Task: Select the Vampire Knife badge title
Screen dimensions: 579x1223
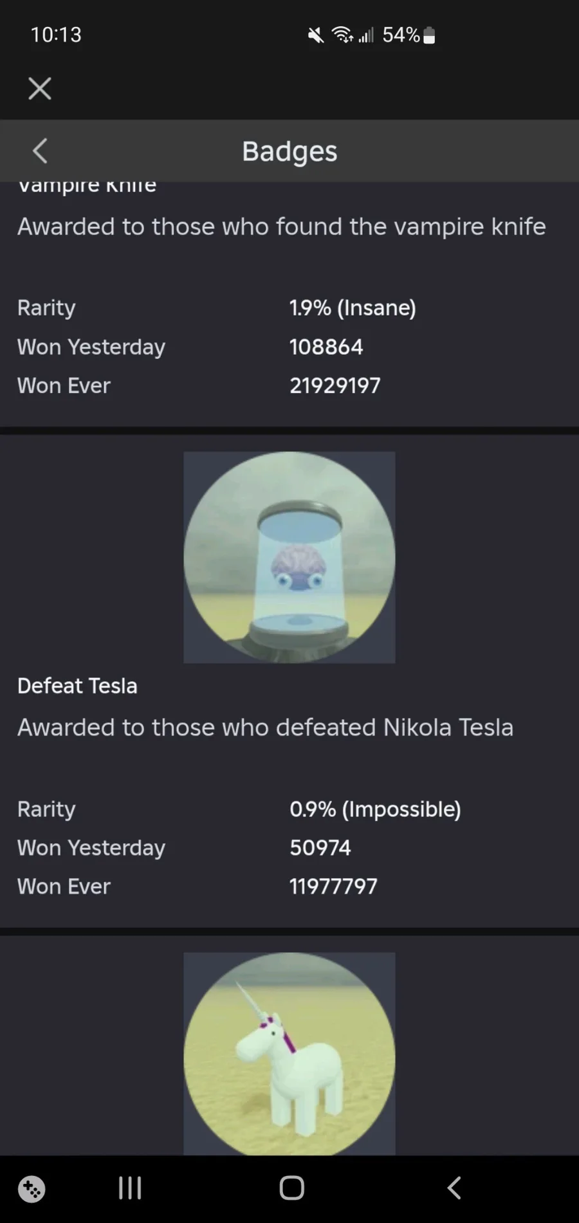Action: [x=87, y=186]
